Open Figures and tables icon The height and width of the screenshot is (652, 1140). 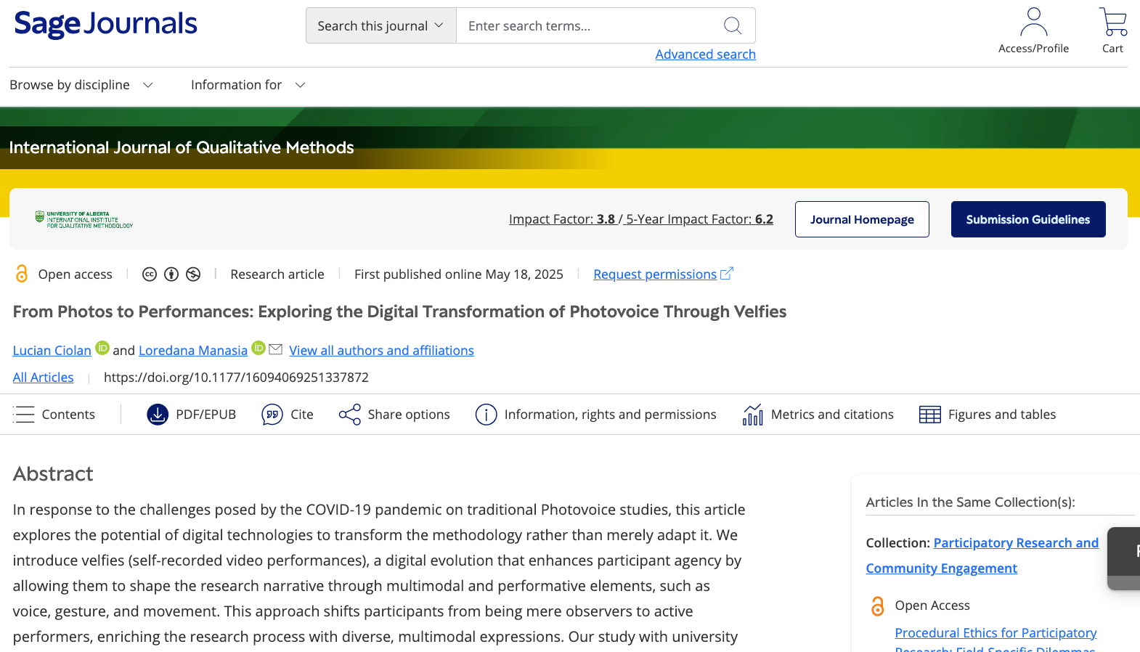(x=929, y=415)
